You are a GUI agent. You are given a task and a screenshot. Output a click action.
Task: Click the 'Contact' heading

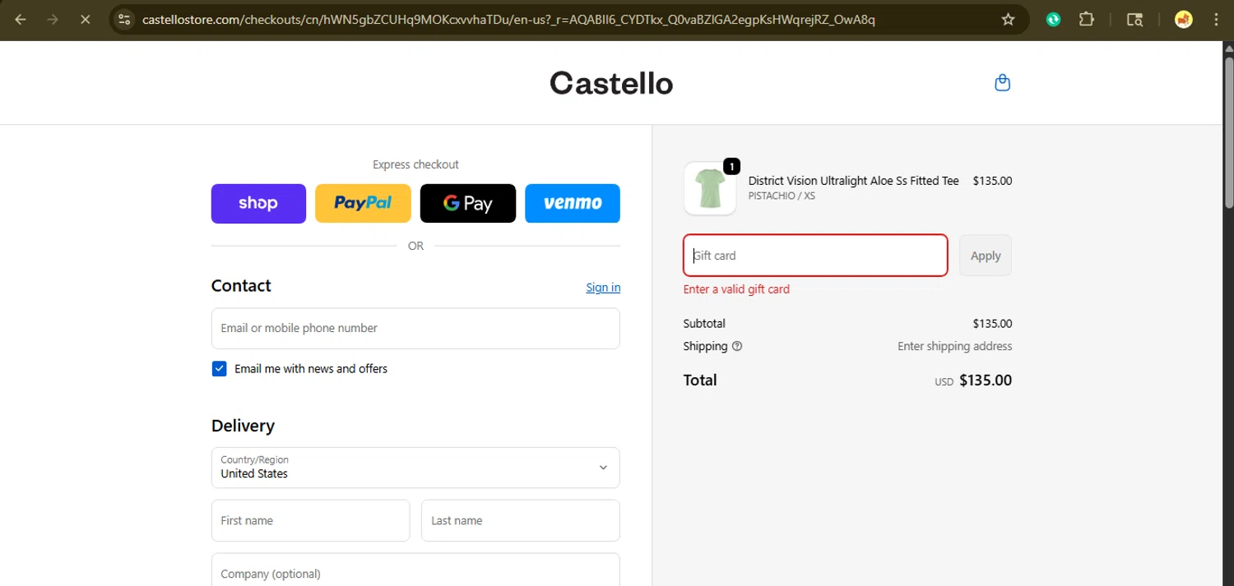click(241, 286)
